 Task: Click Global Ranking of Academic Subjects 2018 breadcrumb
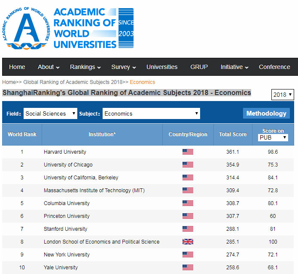click(73, 82)
